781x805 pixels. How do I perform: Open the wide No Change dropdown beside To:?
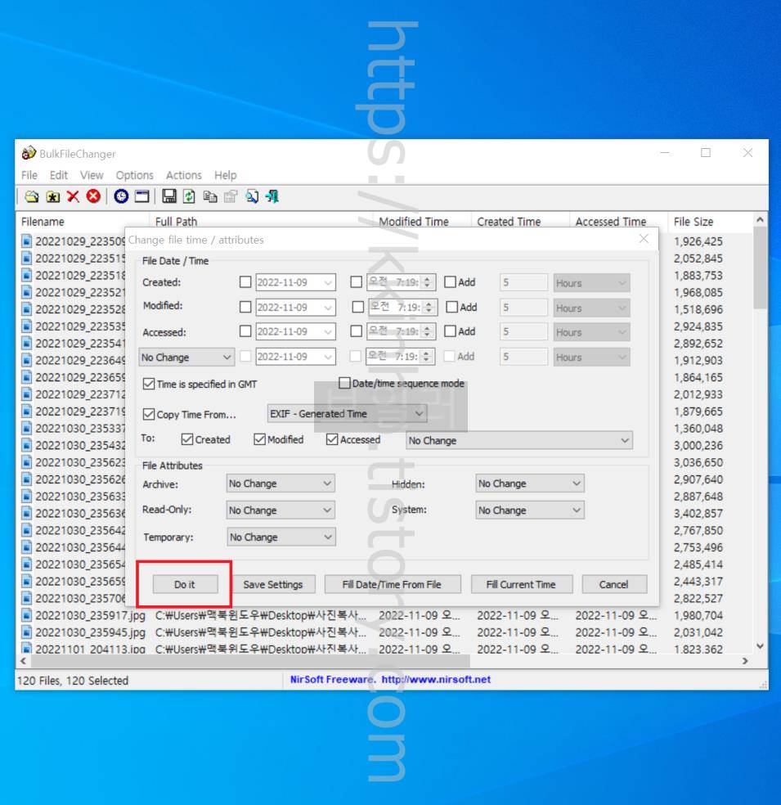click(x=519, y=440)
